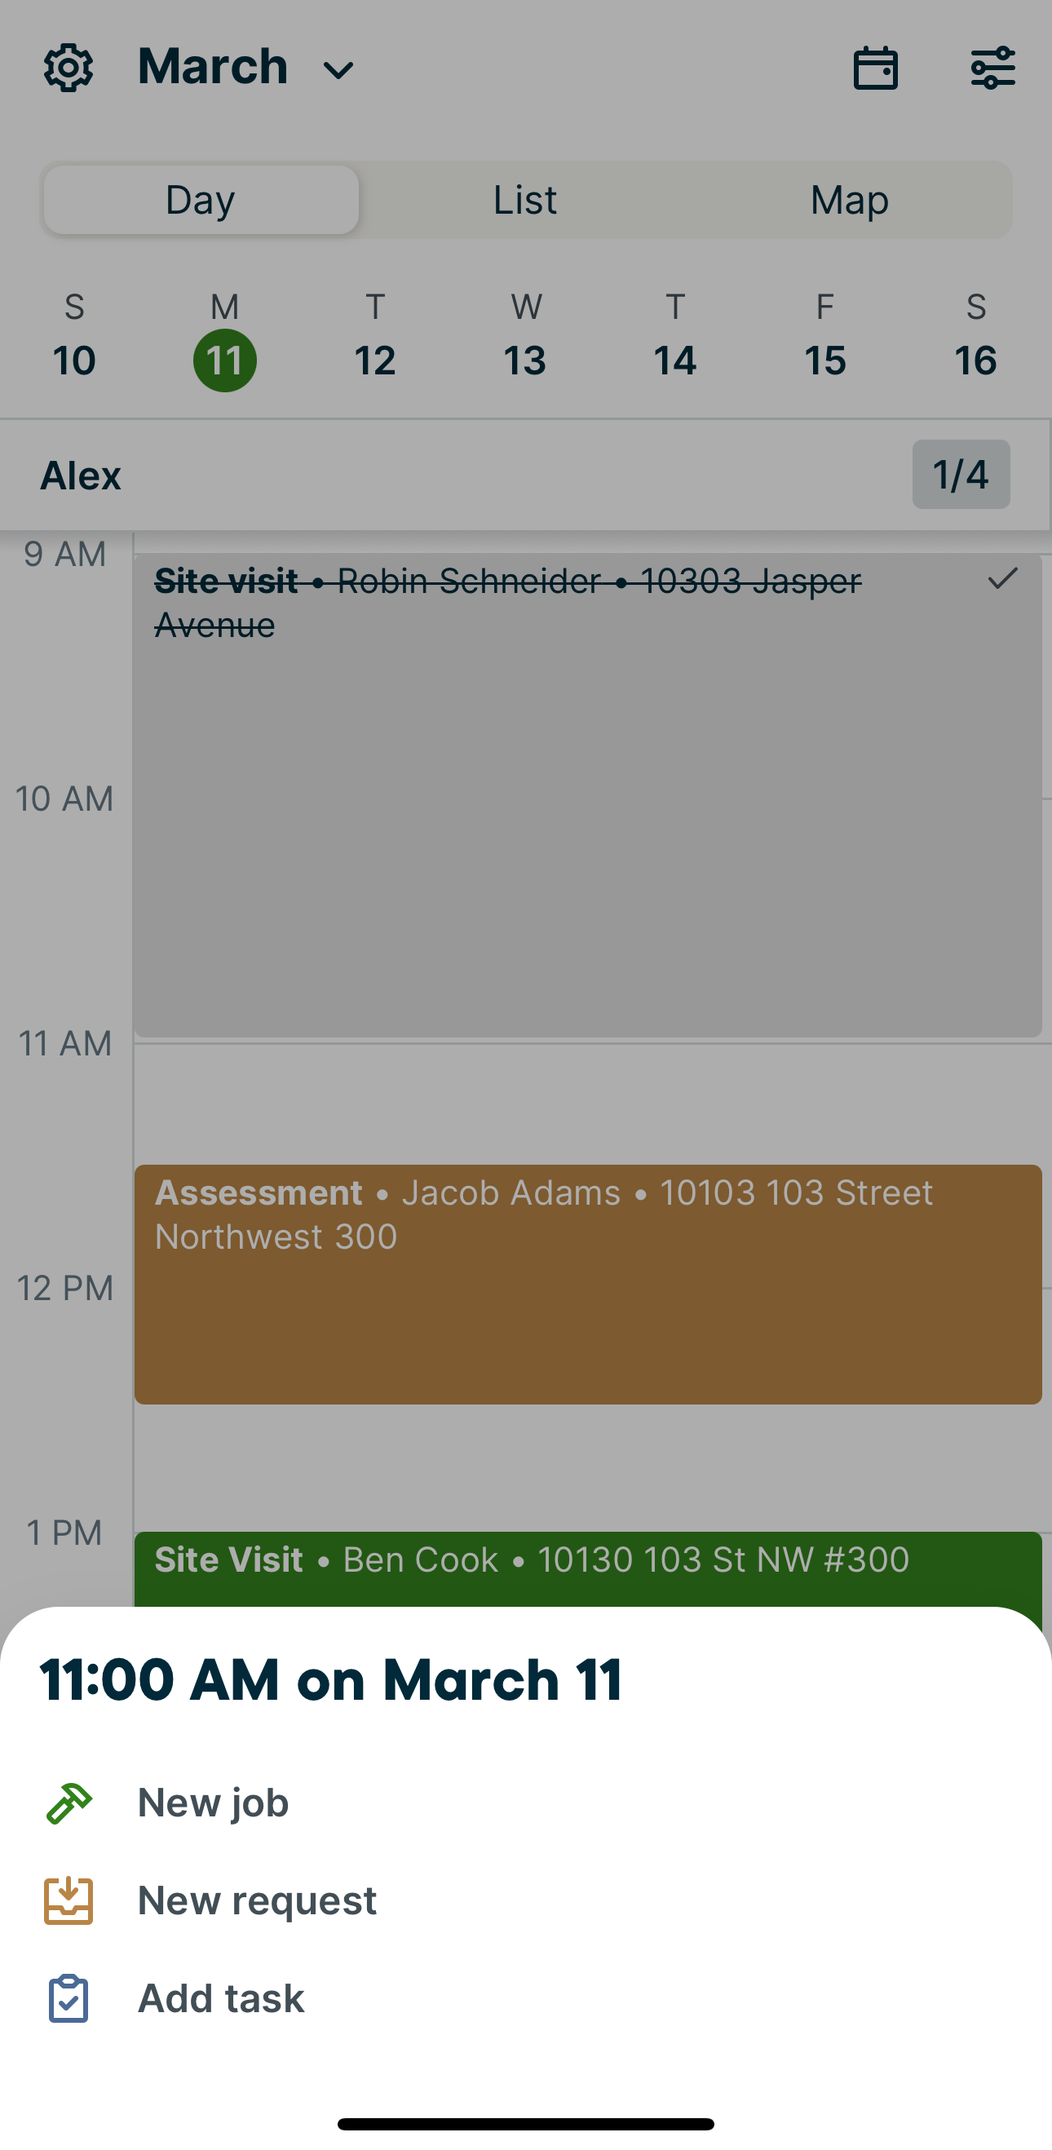Open the settings gear icon
This screenshot has height=2150, width=1052.
coord(67,67)
